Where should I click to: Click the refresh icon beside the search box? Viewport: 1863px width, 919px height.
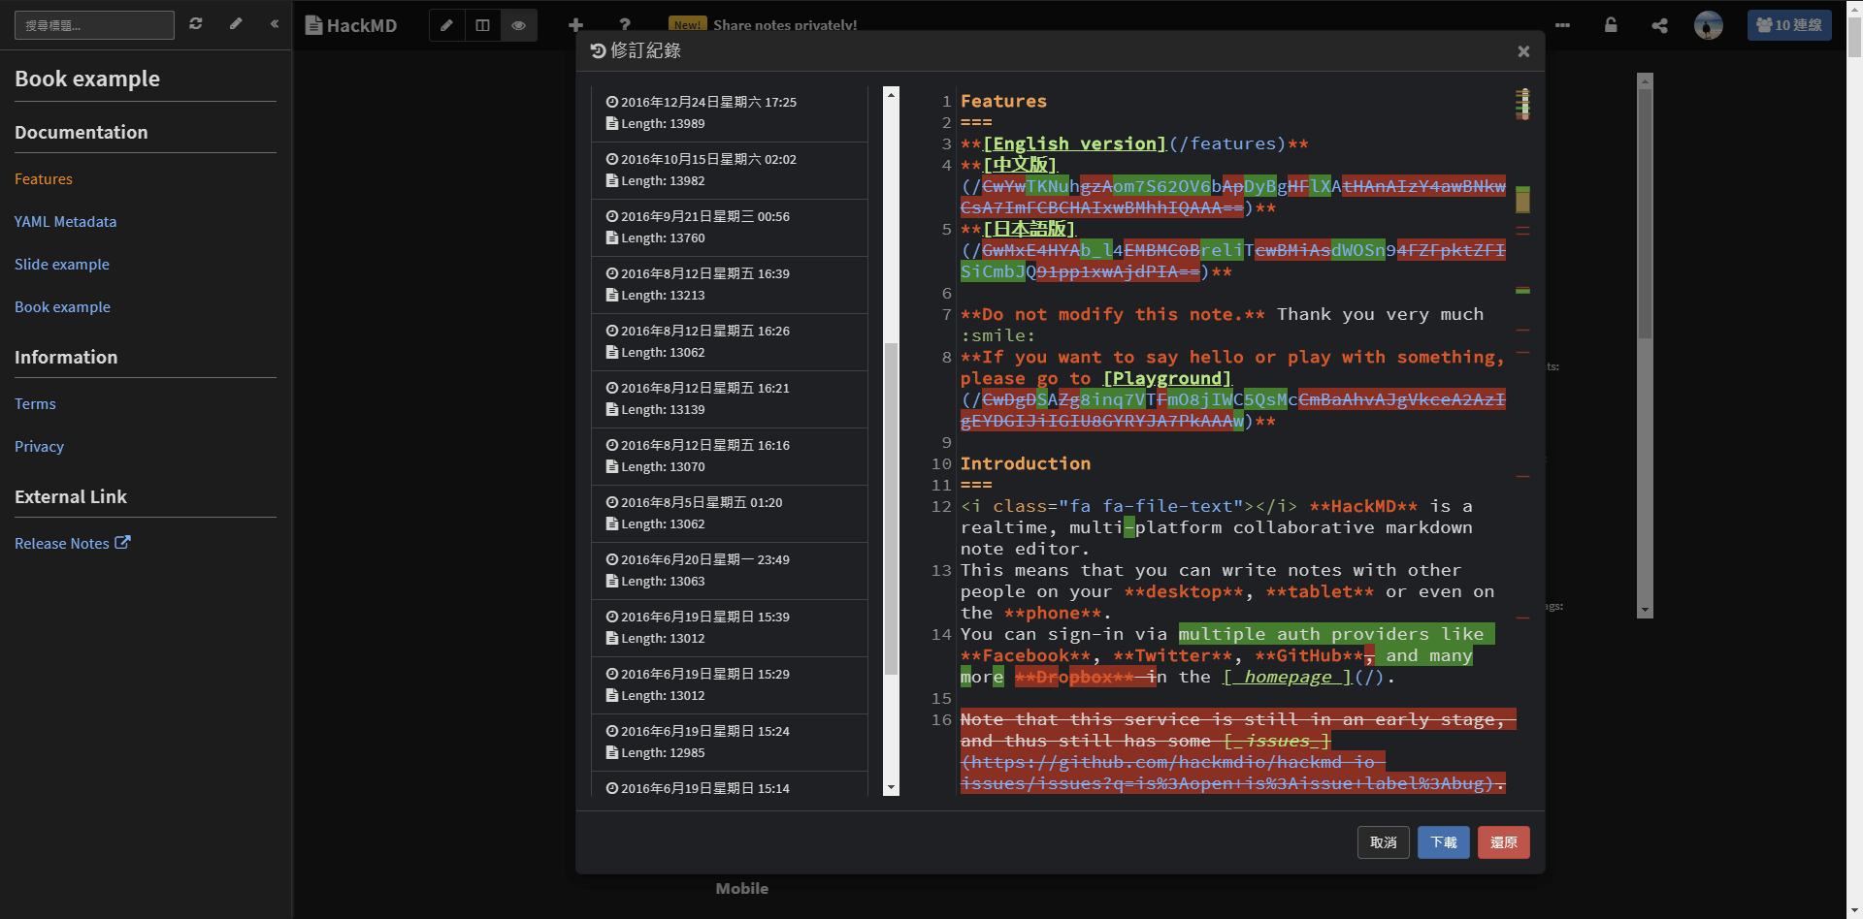click(196, 23)
